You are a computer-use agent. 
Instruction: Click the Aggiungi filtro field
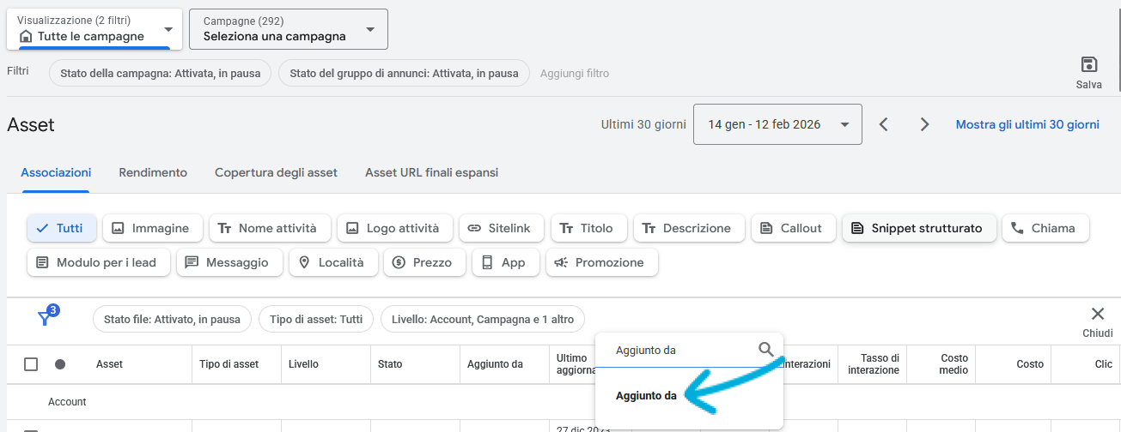[574, 74]
